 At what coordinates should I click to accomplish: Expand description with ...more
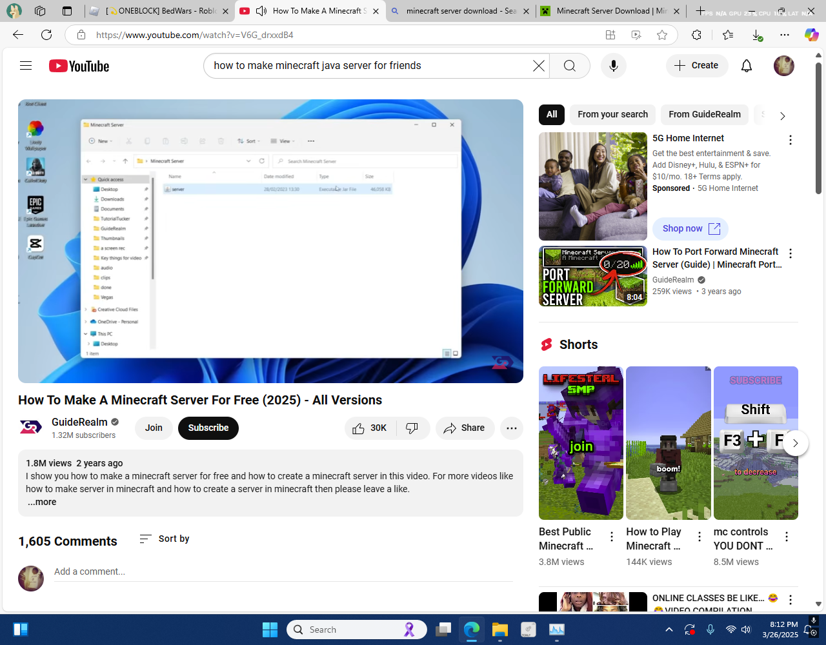42,502
